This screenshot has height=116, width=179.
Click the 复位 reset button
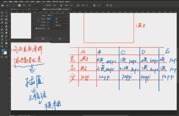(60, 39)
